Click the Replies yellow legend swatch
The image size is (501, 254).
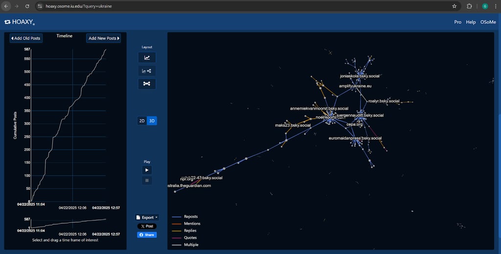(176, 231)
